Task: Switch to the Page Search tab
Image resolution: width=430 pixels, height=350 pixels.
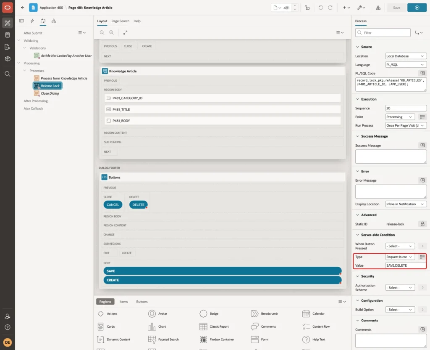Action: click(120, 21)
